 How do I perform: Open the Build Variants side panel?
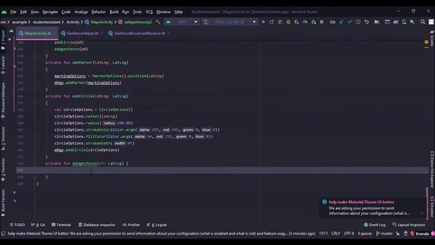pyautogui.click(x=3, y=202)
